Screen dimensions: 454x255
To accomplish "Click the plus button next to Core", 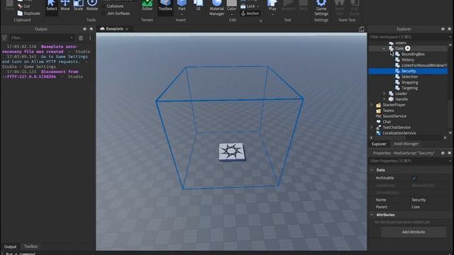I will coord(407,48).
